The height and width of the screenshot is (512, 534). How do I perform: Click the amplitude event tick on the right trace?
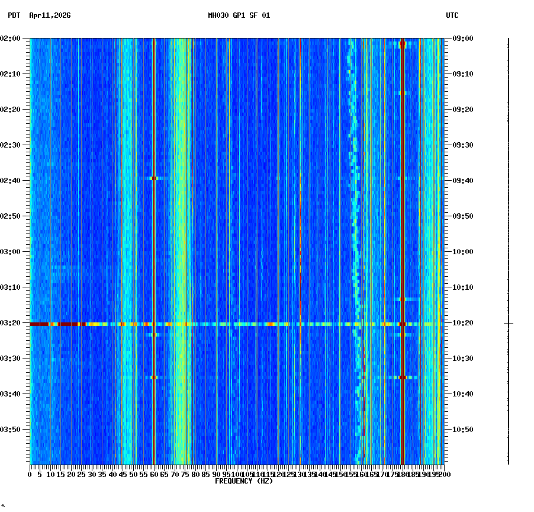coord(507,324)
